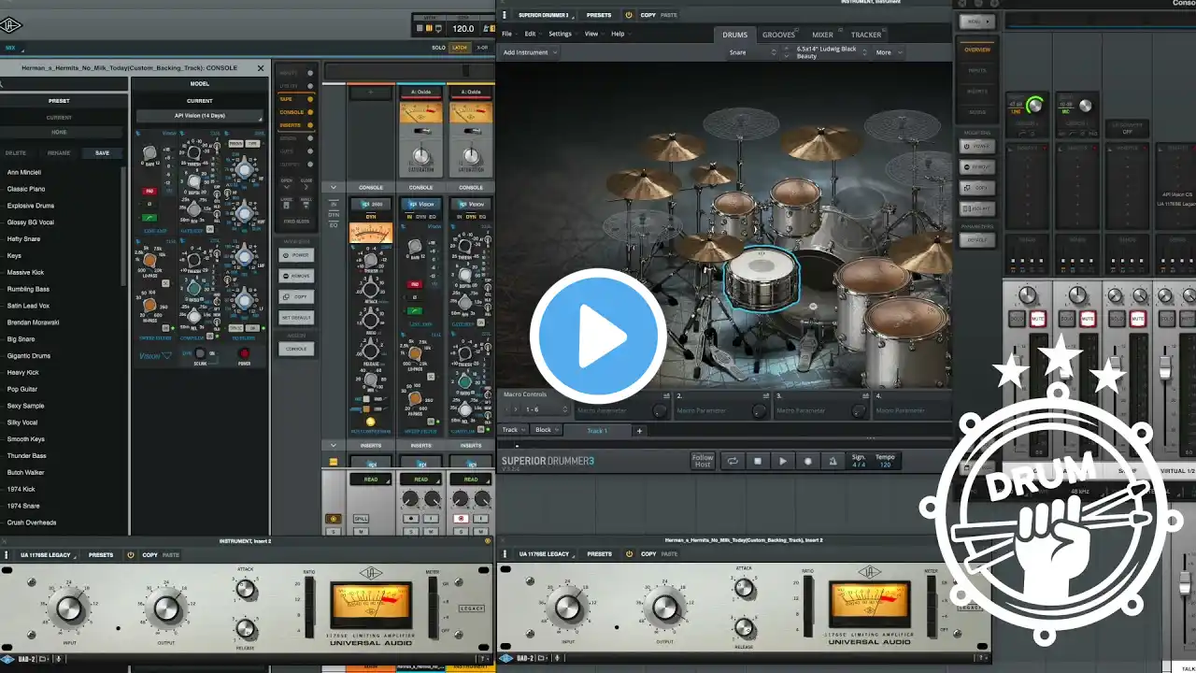Click the OVERVIEW view button in right panel
Screen dimensions: 1196x673
click(x=977, y=50)
